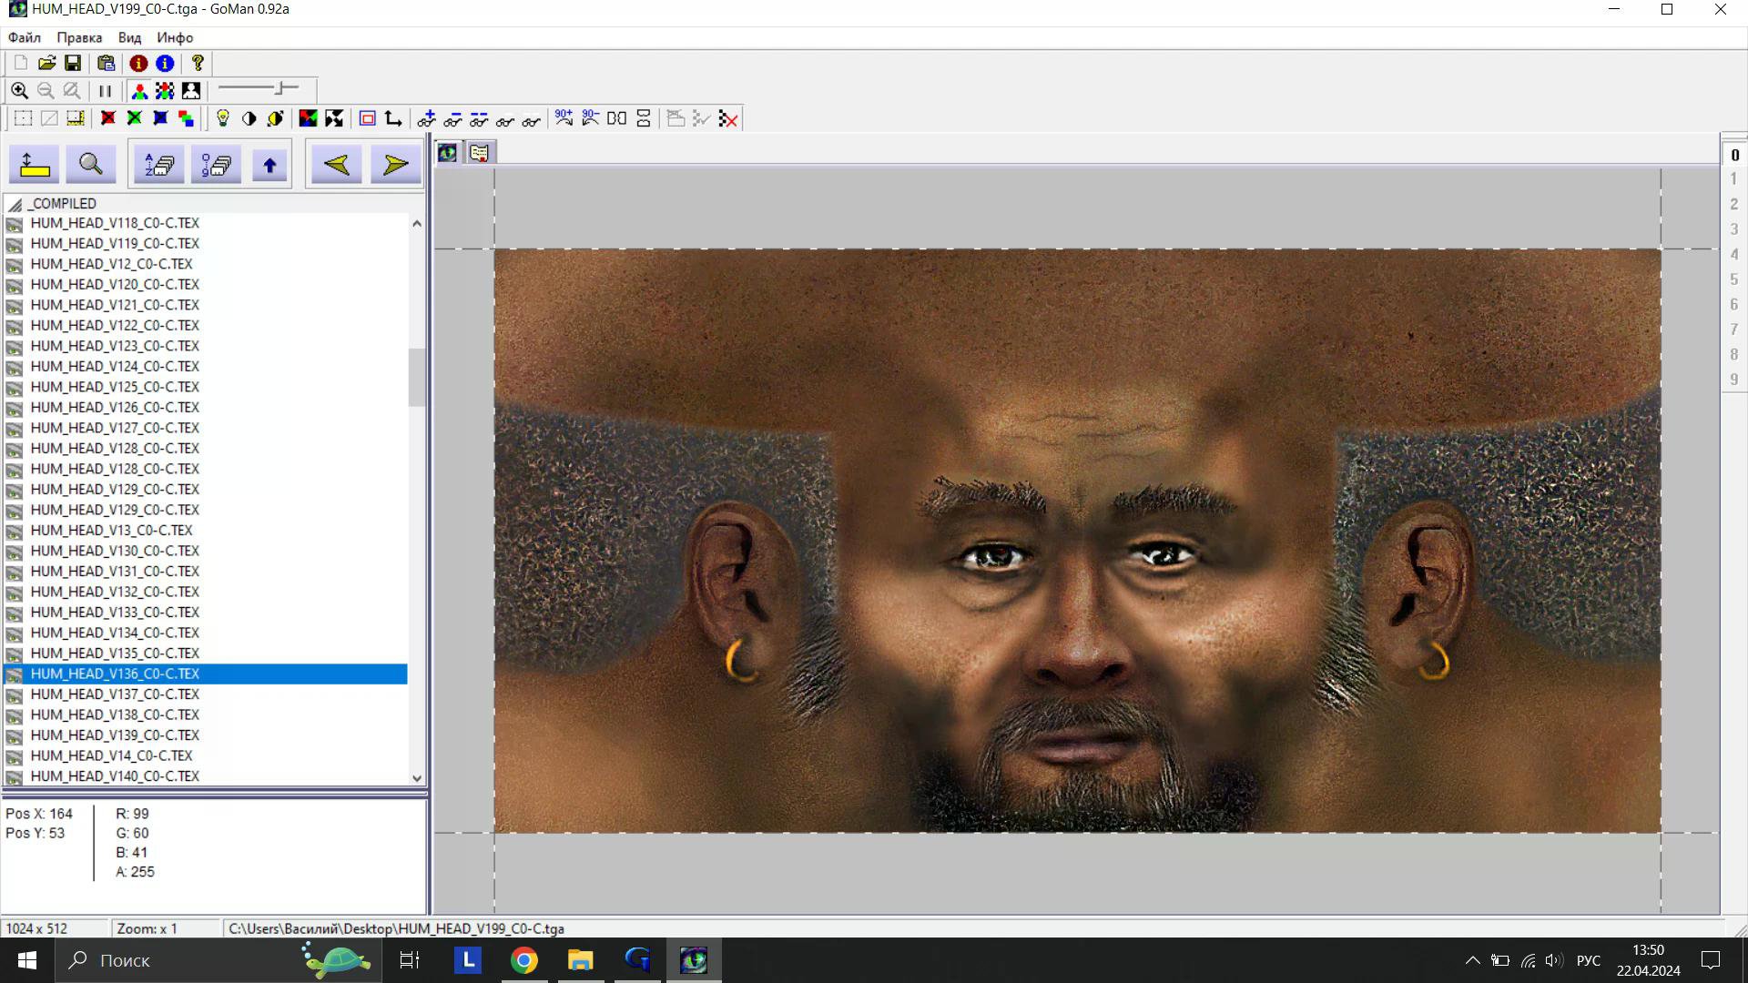
Task: Click the file search magnifier button
Action: pos(90,165)
